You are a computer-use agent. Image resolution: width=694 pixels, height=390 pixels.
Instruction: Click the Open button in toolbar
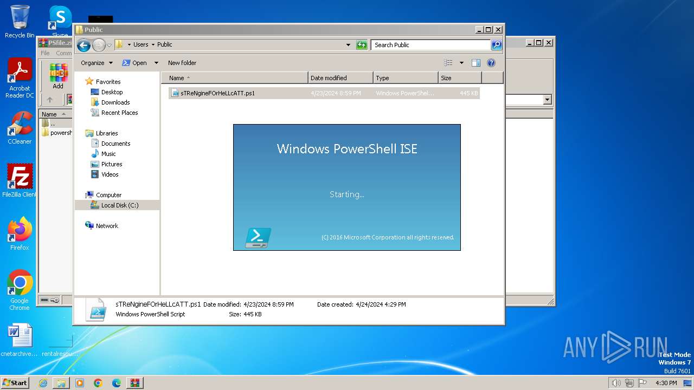tap(135, 63)
